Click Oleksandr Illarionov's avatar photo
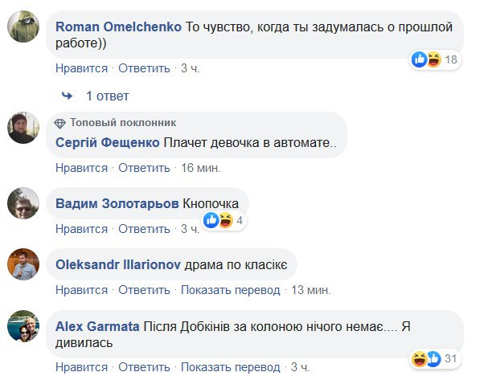The image size is (492, 376). coord(23,264)
